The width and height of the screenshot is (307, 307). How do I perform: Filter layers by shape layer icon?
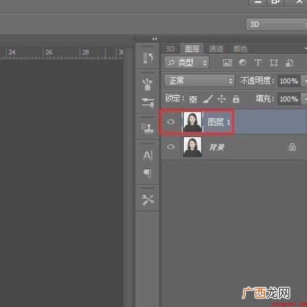tap(274, 62)
